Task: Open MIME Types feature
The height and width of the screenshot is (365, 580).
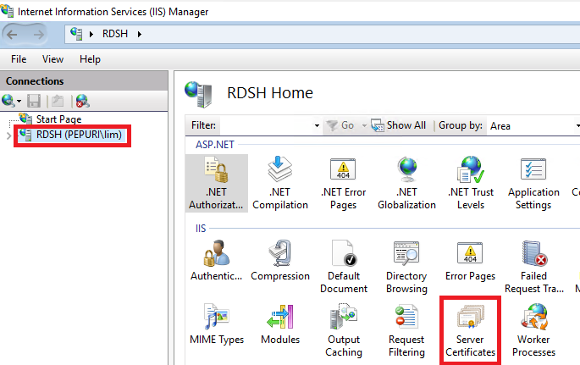Action: coord(217,324)
